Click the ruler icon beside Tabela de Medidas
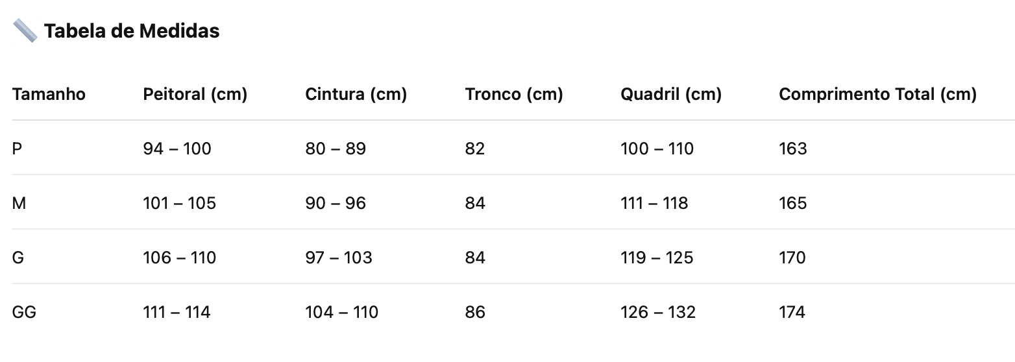 click(25, 30)
